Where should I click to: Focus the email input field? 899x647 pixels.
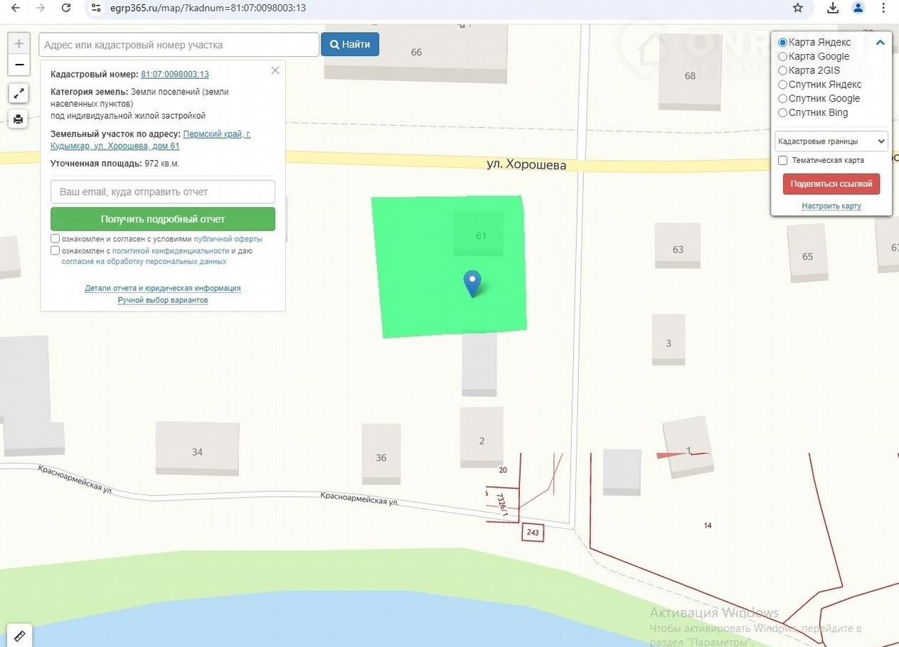[163, 192]
